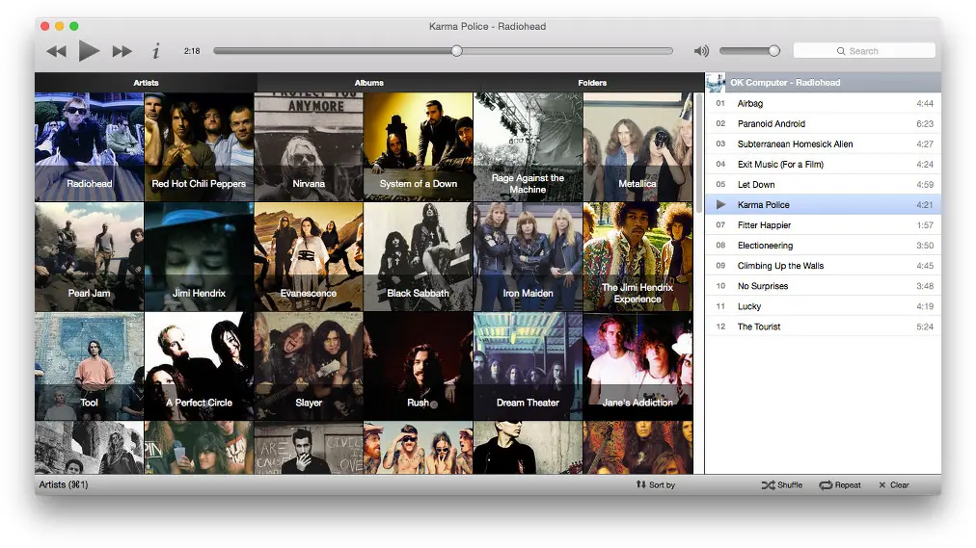Select The Jimi Hendrix Experience tile
The image size is (976, 548).
tap(638, 256)
